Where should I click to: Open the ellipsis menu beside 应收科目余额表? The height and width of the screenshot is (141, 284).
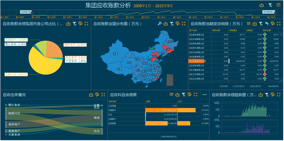[x=205, y=94]
